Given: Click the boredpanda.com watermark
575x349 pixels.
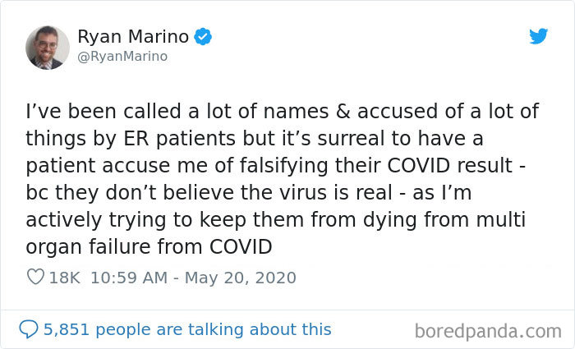Looking at the screenshot, I should coord(485,331).
